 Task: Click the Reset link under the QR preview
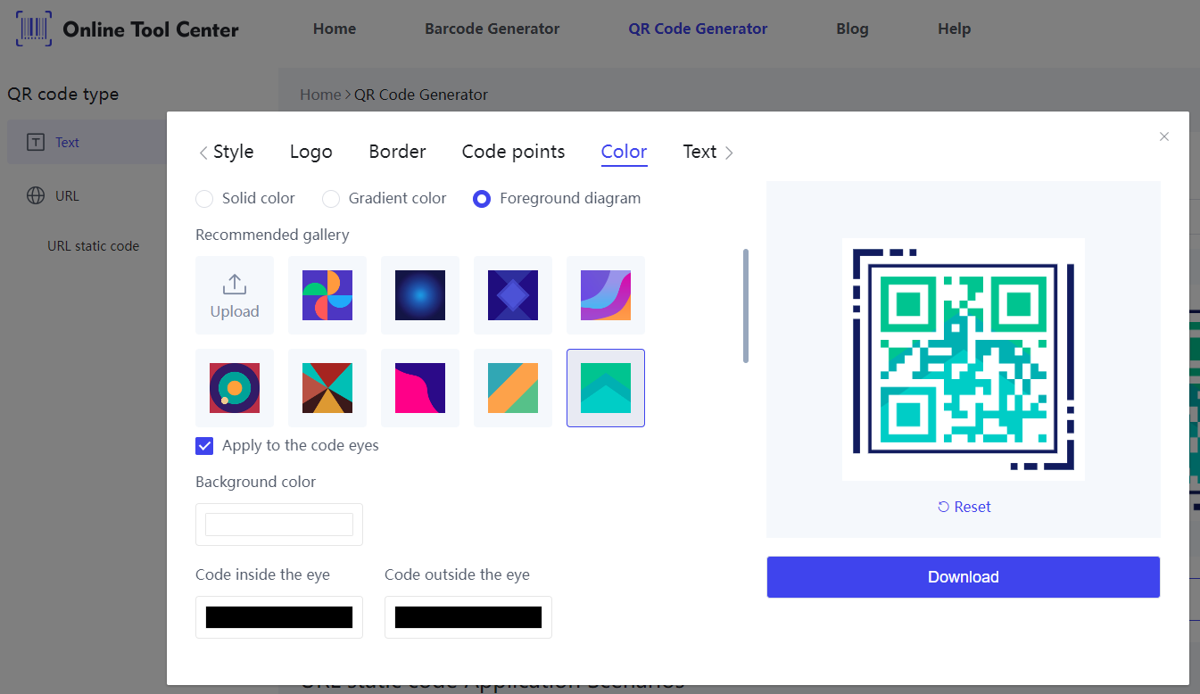pos(964,507)
